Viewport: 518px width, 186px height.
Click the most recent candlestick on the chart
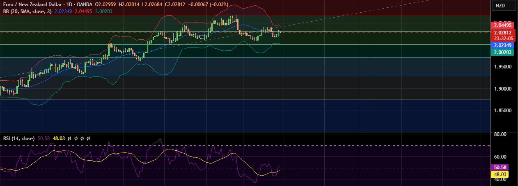[x=280, y=32]
